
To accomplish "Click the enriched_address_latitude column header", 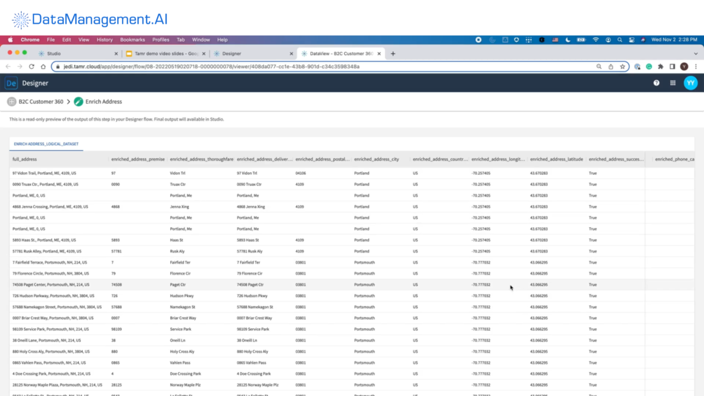I will [x=557, y=159].
